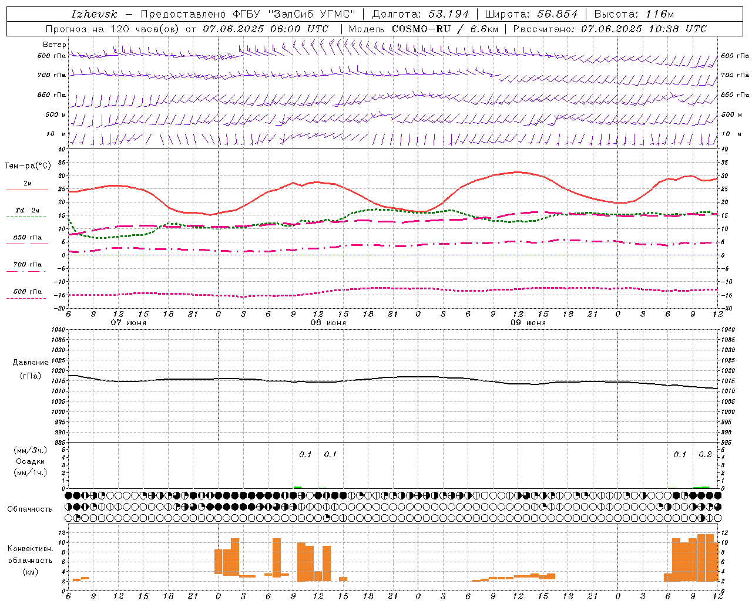Click the 'Конвективн.' convective cloud label
Image resolution: width=752 pixels, height=601 pixels.
(x=31, y=549)
